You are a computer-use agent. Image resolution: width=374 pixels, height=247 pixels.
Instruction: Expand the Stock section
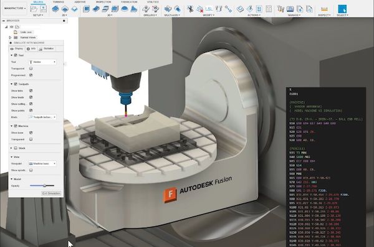pos(11,148)
